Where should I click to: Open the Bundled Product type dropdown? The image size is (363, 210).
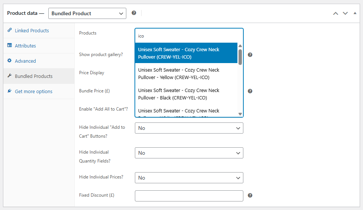click(87, 13)
